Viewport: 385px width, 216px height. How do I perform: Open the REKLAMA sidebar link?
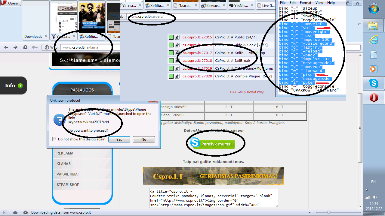[x=65, y=153]
